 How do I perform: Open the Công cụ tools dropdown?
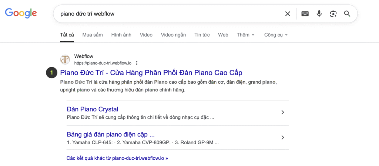tap(276, 35)
